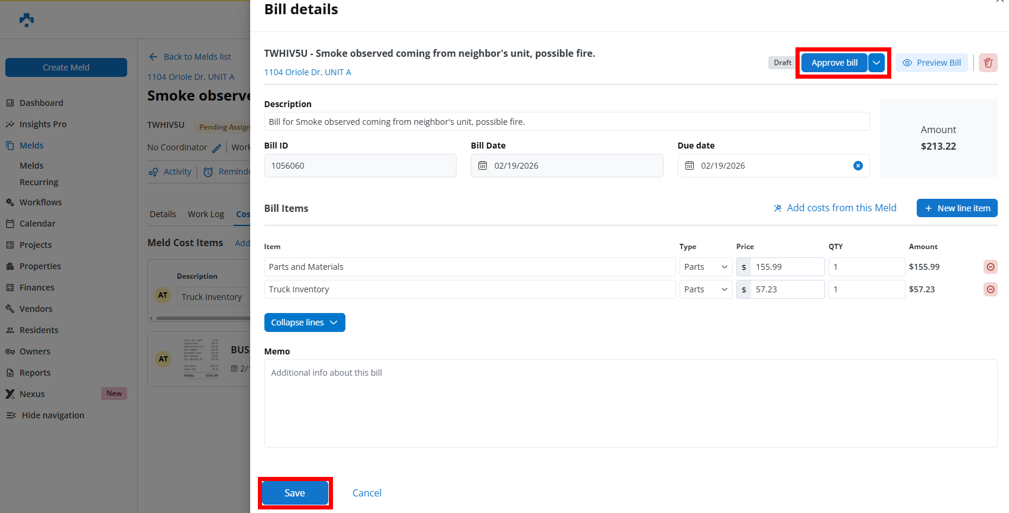Expand the Approve bill dropdown arrow
Image resolution: width=1009 pixels, height=513 pixels.
coord(877,63)
